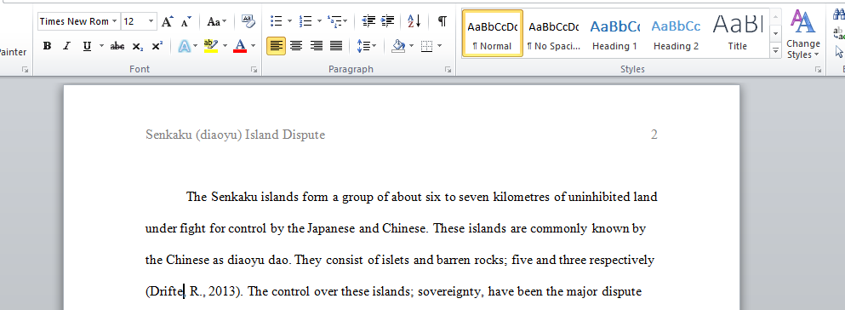Click the Text Effects icon

pos(185,46)
